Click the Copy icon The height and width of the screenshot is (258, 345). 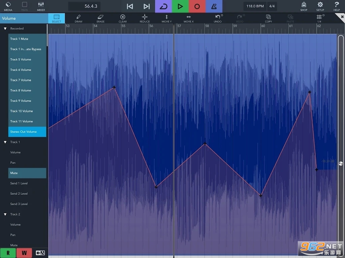pos(268,18)
